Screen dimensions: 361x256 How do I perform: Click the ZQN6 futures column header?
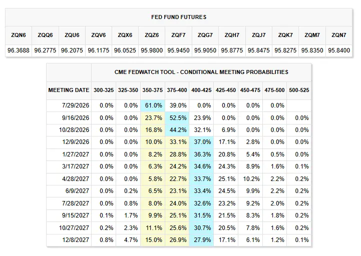19,35
